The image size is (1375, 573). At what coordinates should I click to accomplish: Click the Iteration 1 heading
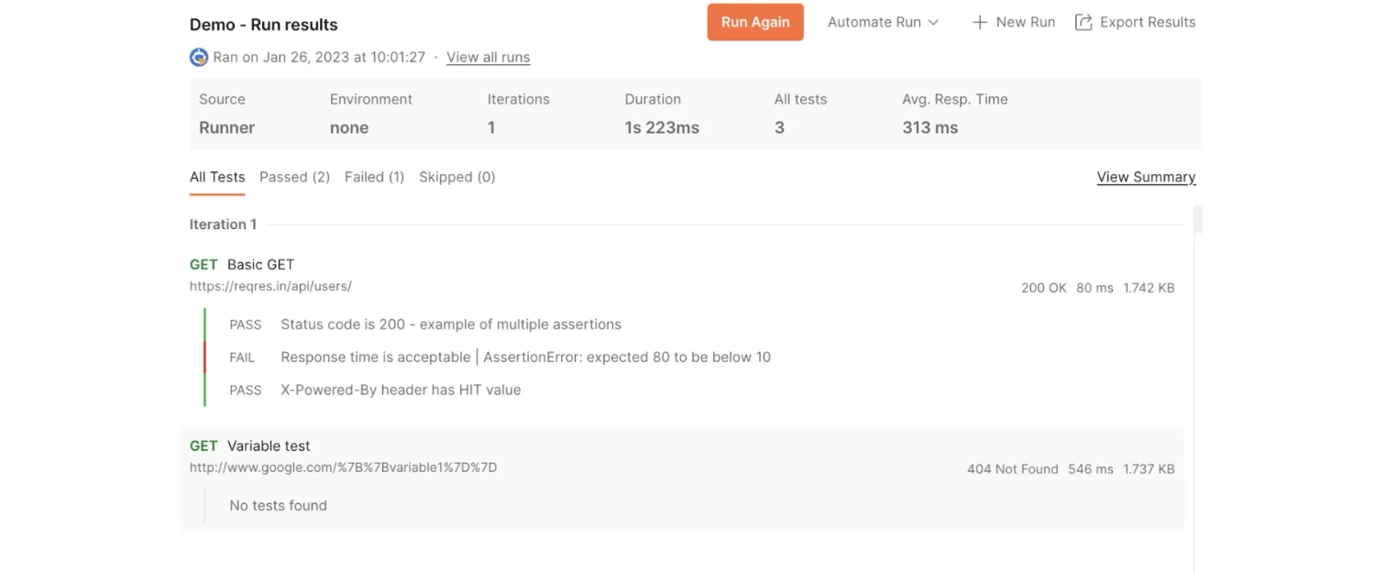[223, 224]
